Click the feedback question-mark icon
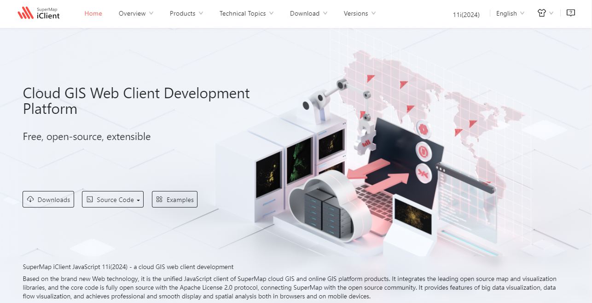The image size is (592, 303). pos(571,13)
